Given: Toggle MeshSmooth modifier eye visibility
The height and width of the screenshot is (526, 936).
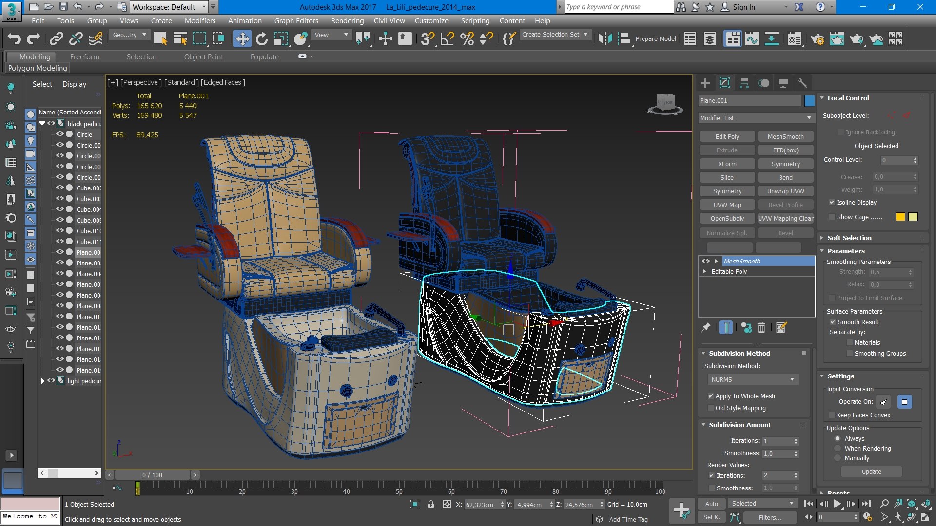Looking at the screenshot, I should coord(705,261).
